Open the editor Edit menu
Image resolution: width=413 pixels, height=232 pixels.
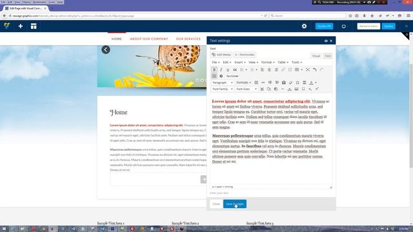point(227,63)
